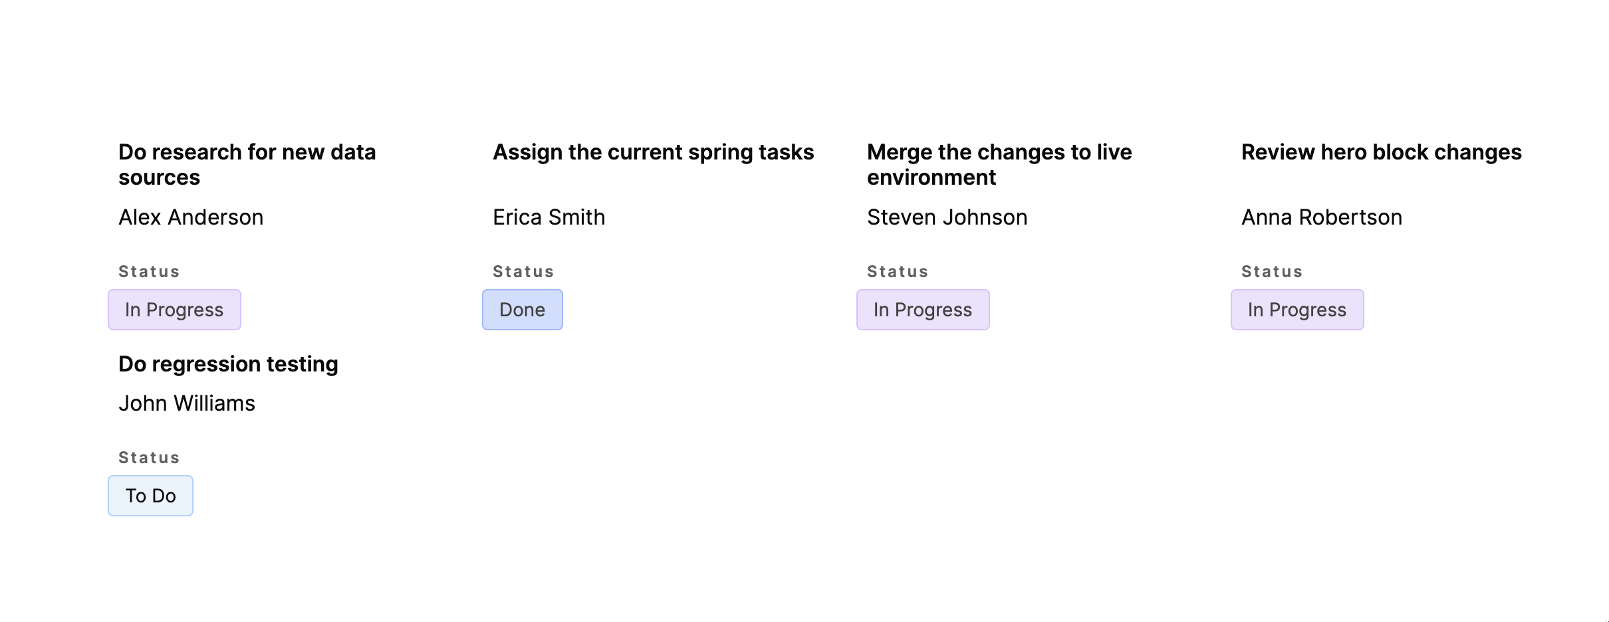Select the task 'Do research for new data sources'

click(247, 164)
